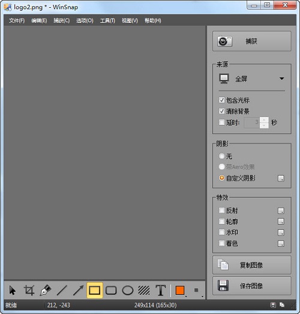Image resolution: width=300 pixels, height=314 pixels.
Task: Select the 无 shadow radio button
Action: pos(221,156)
